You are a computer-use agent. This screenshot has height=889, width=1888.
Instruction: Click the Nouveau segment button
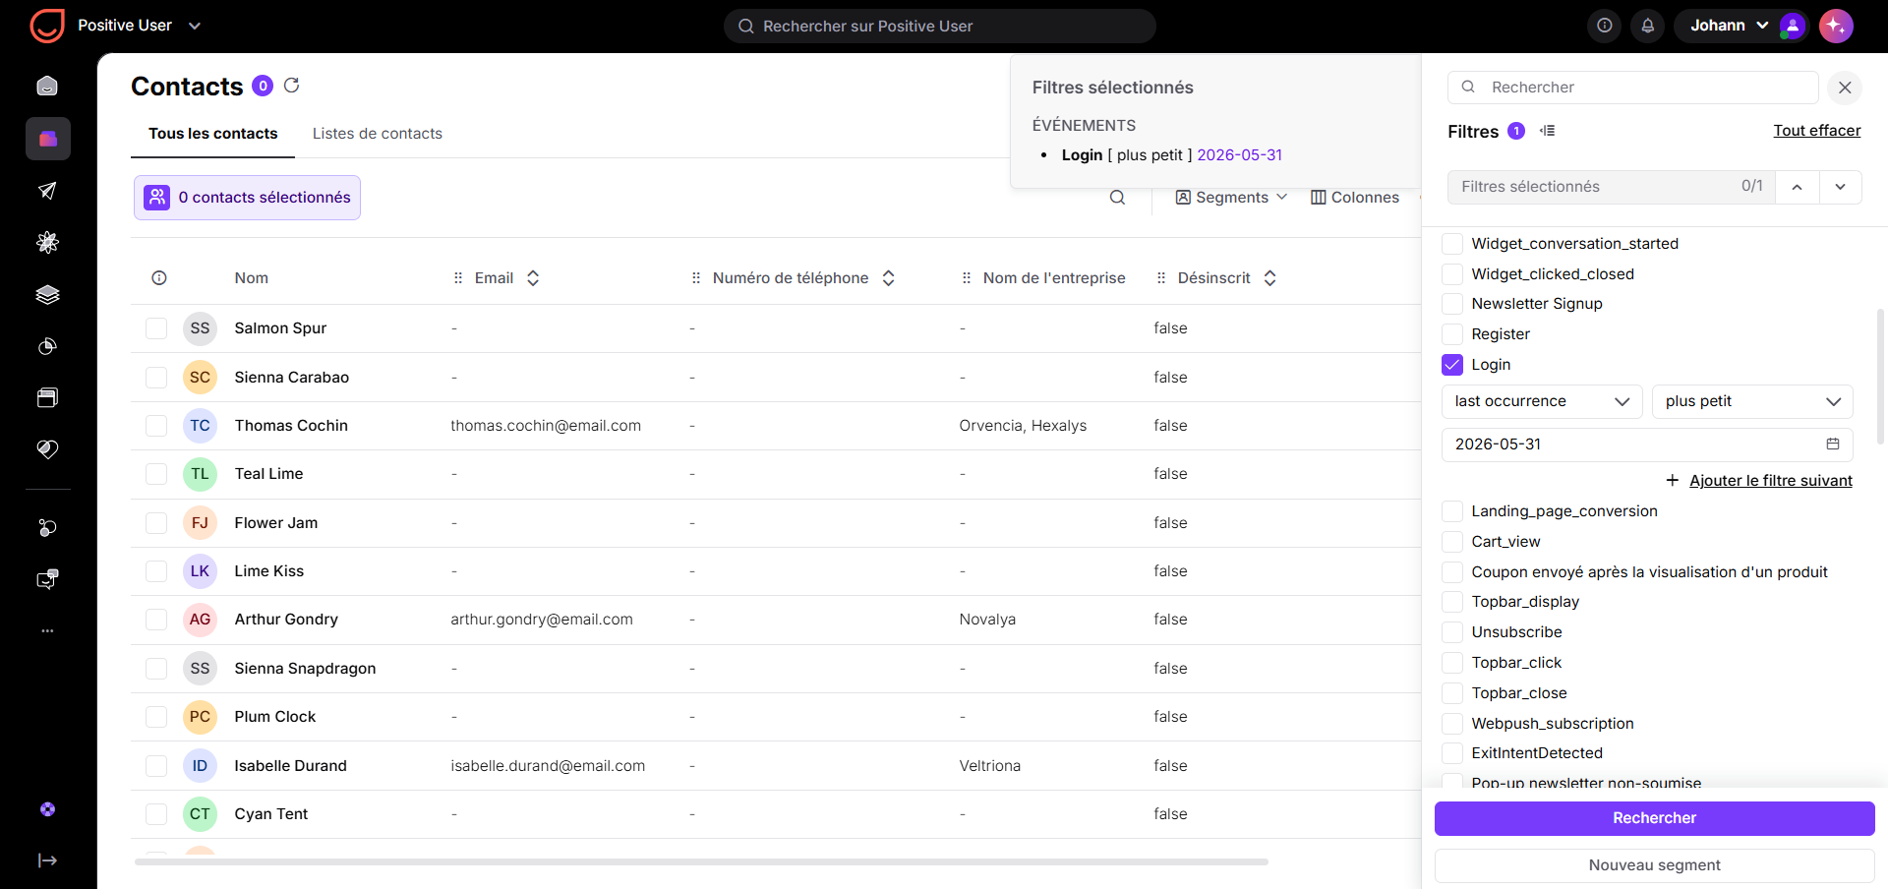[1654, 865]
